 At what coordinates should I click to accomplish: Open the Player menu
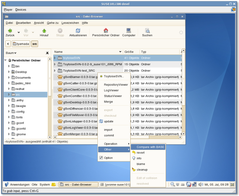(x=8, y=10)
